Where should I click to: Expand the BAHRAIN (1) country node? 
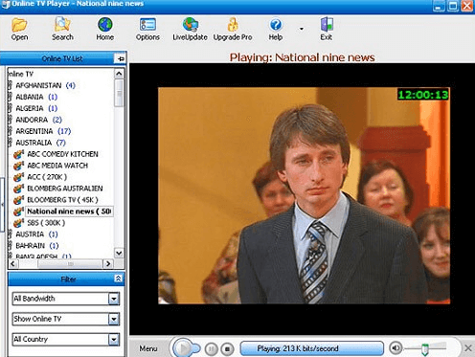(x=10, y=246)
